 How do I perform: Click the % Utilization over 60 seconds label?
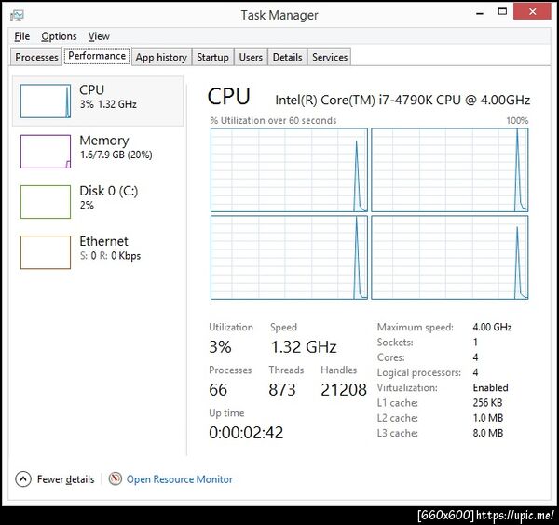point(273,120)
